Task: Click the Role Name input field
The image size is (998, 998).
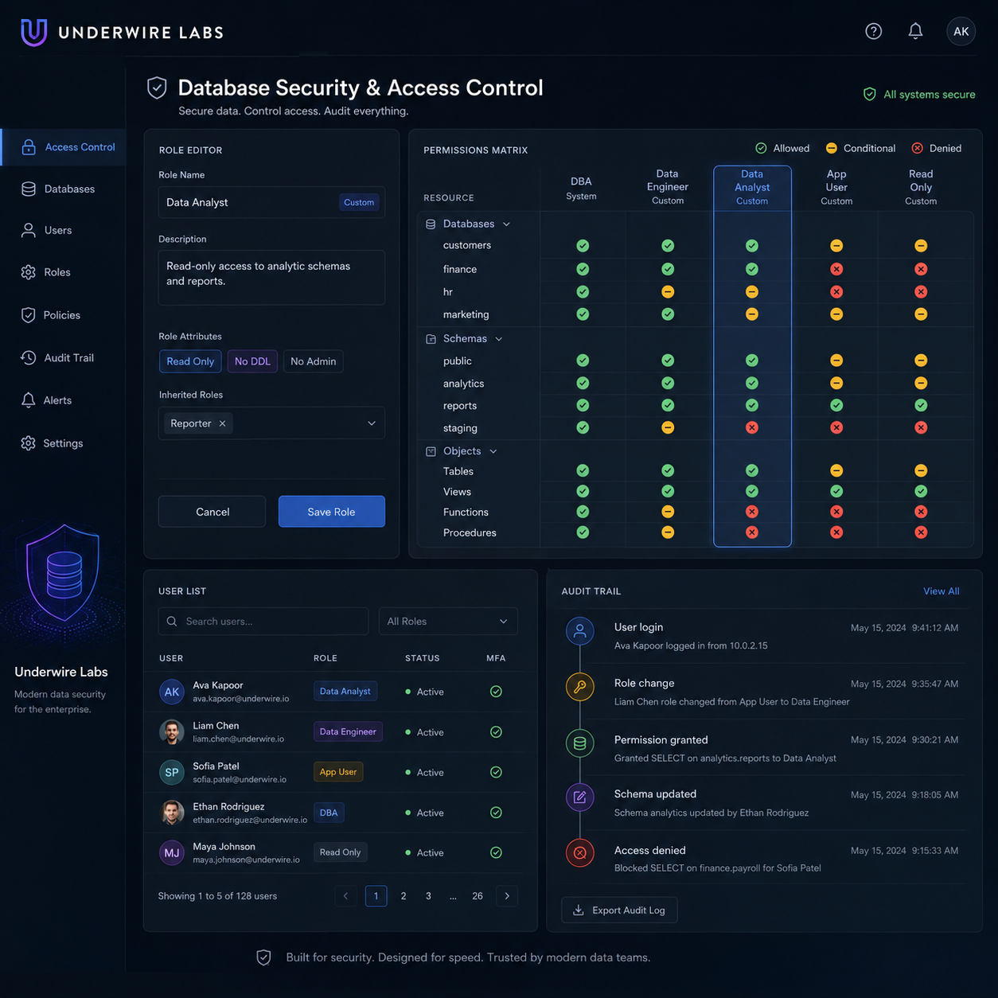Action: [271, 202]
